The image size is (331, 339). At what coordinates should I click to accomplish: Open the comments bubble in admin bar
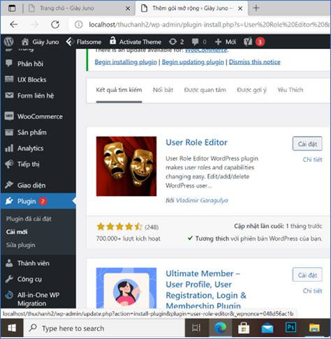click(199, 42)
